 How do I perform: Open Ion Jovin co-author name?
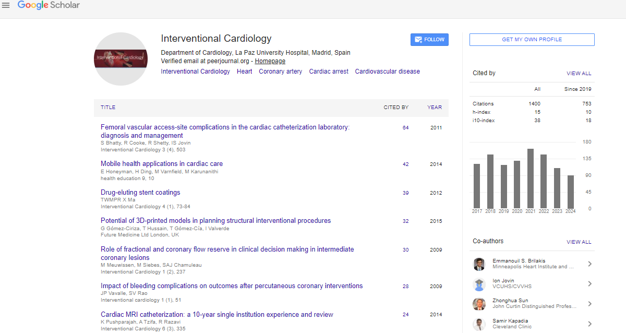click(504, 280)
